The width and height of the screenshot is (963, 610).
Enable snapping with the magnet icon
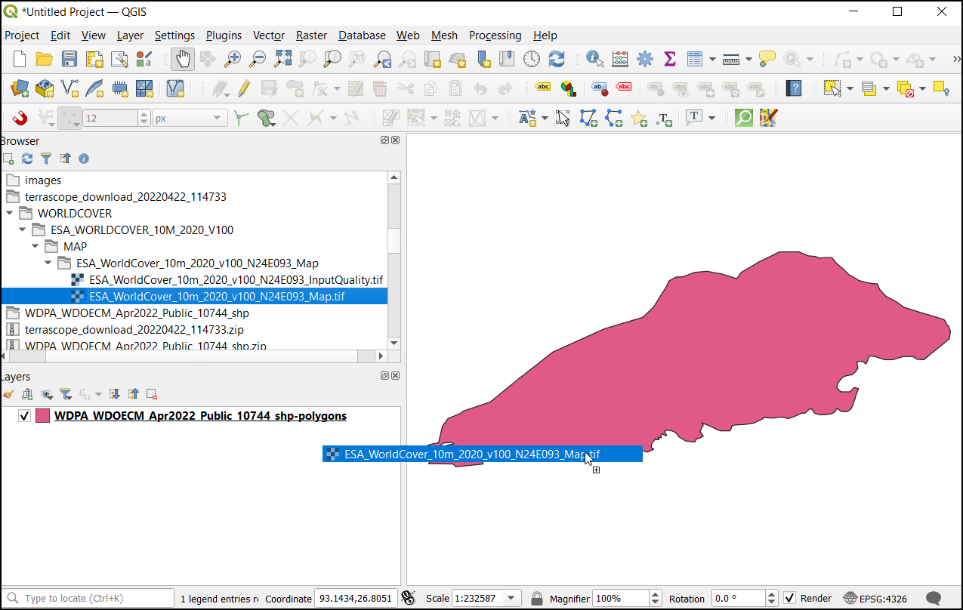click(20, 118)
